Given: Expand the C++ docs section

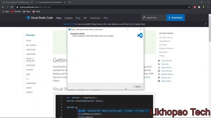Looking at the screenshot, I should click(28, 79).
